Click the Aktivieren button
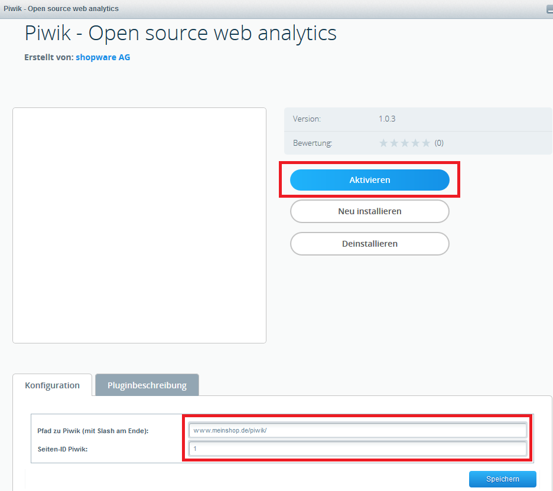 click(370, 180)
